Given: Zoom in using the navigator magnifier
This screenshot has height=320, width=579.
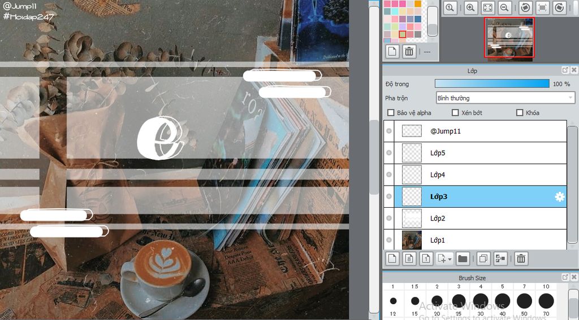Looking at the screenshot, I should click(x=470, y=8).
